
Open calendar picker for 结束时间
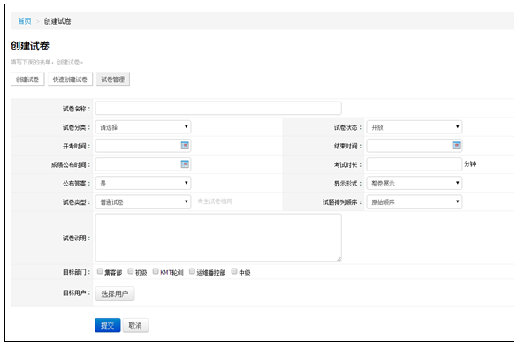pyautogui.click(x=456, y=145)
